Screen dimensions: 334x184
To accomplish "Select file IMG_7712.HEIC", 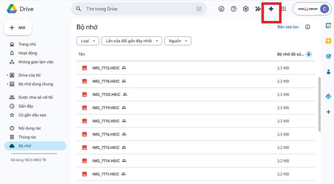I will click(196, 68).
